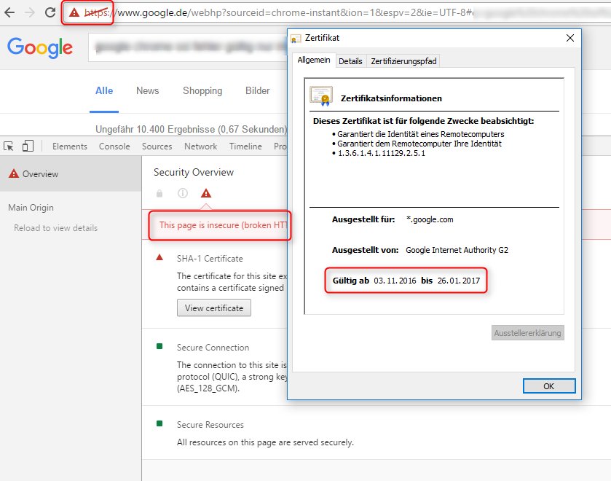611x481 pixels.
Task: Click the Security Overview title
Action: (193, 173)
